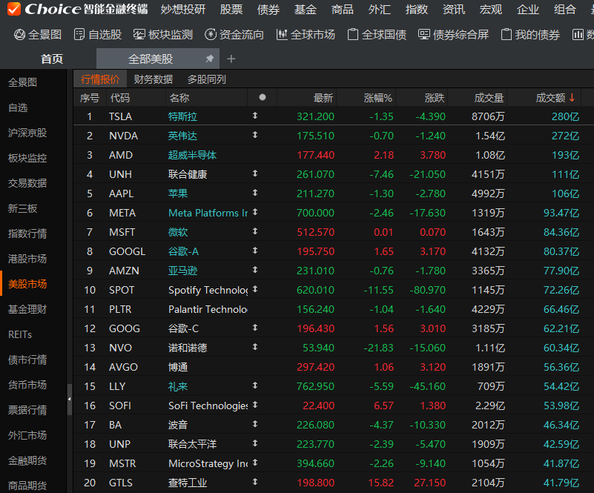The height and width of the screenshot is (493, 594).
Task: Open 特斯拉 stock link
Action: pyautogui.click(x=182, y=116)
